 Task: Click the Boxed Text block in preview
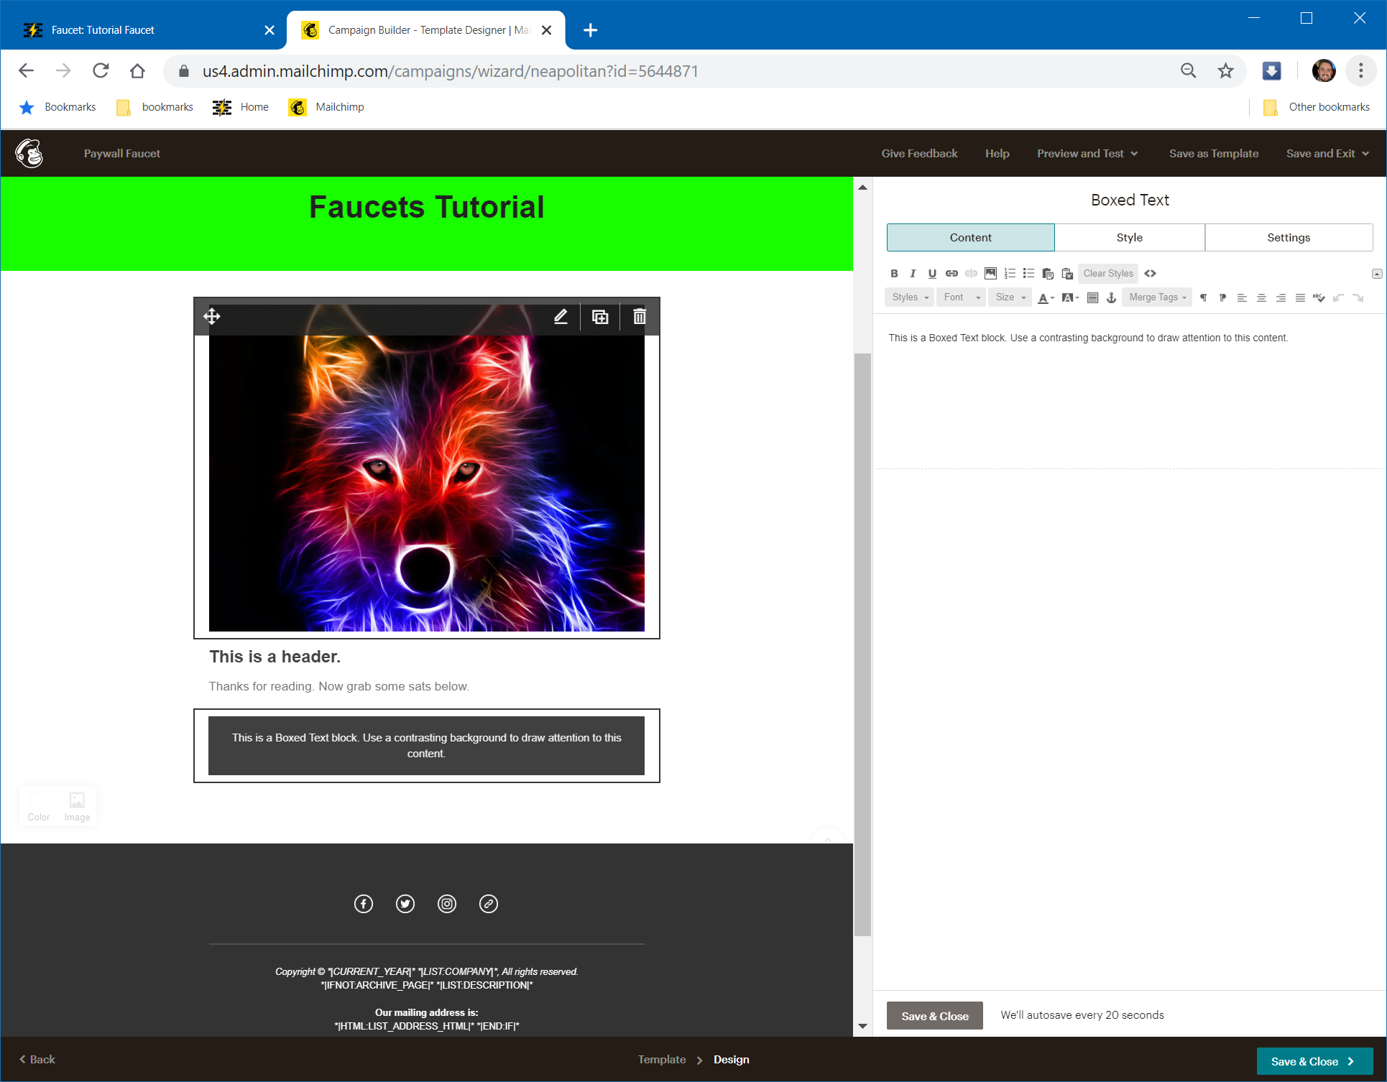coord(426,746)
